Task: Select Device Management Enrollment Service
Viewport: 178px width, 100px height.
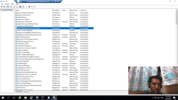Action: (29, 81)
